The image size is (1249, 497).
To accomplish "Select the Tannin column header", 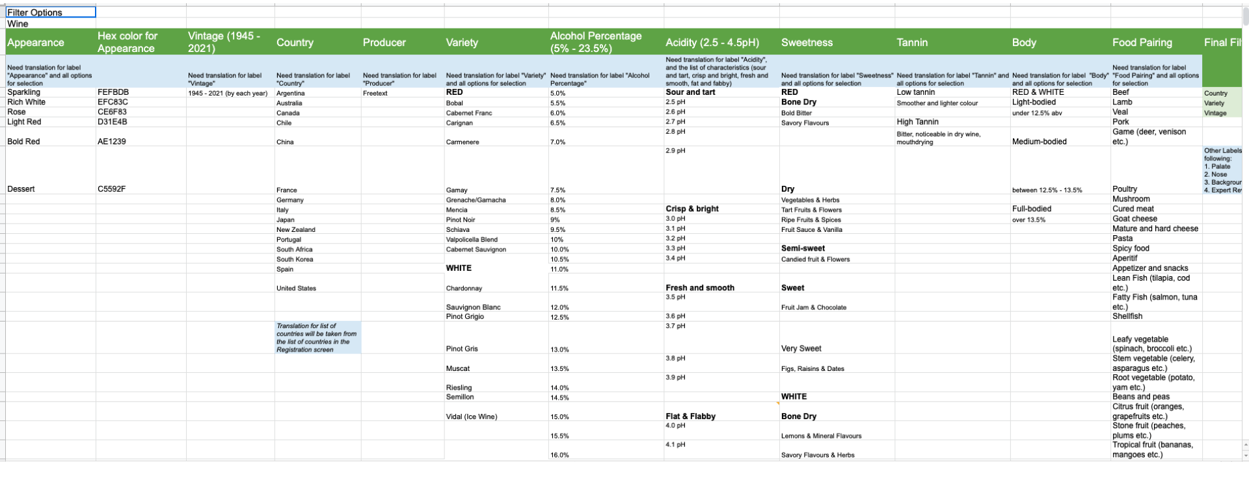I will 912,42.
